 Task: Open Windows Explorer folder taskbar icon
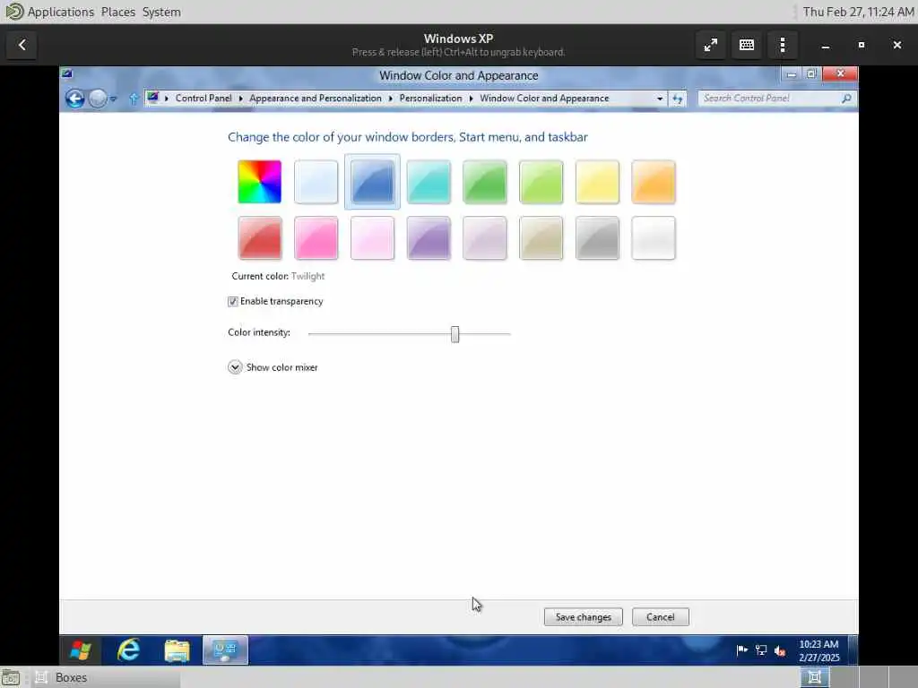pyautogui.click(x=177, y=650)
